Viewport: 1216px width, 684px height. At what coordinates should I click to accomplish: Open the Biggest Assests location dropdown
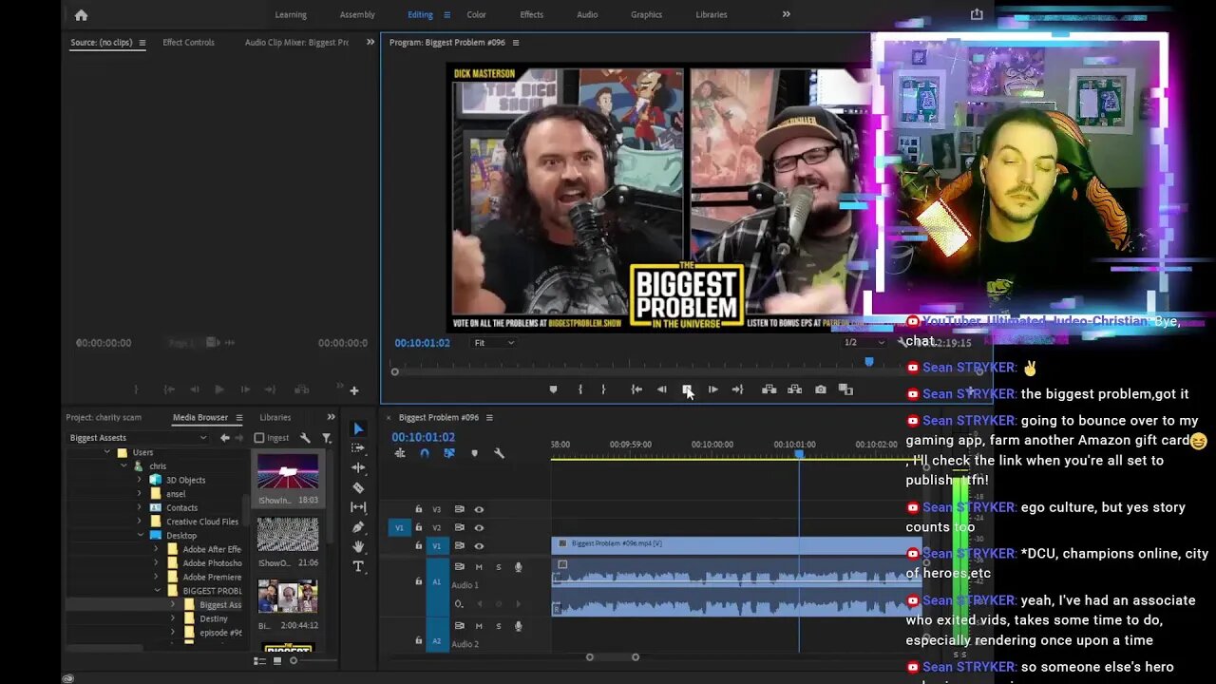tap(138, 438)
